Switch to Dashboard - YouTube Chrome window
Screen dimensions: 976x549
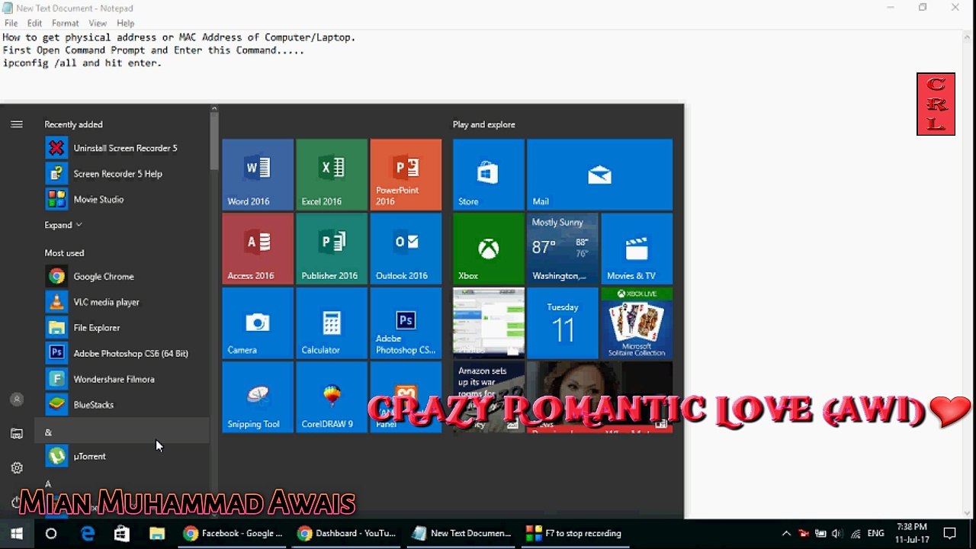tap(347, 534)
